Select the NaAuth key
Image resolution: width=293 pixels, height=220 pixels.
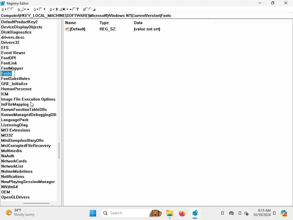pos(8,156)
